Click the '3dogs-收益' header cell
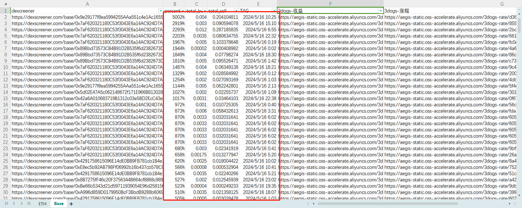 pyautogui.click(x=331, y=10)
